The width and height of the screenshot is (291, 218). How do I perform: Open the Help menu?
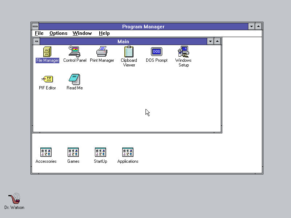(x=104, y=33)
